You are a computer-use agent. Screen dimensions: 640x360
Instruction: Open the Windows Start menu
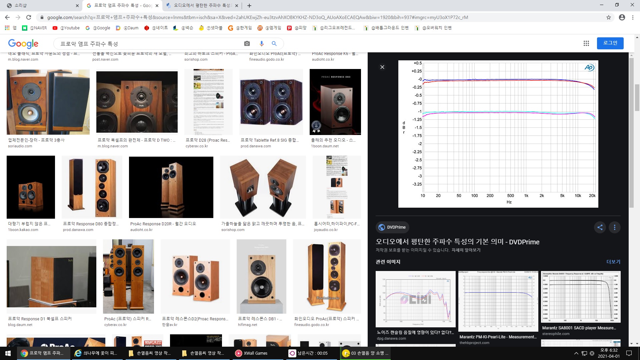coord(8,353)
